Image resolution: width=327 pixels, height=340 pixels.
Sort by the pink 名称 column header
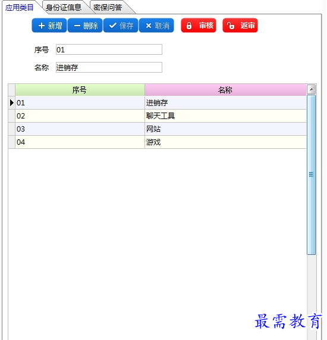coord(225,90)
